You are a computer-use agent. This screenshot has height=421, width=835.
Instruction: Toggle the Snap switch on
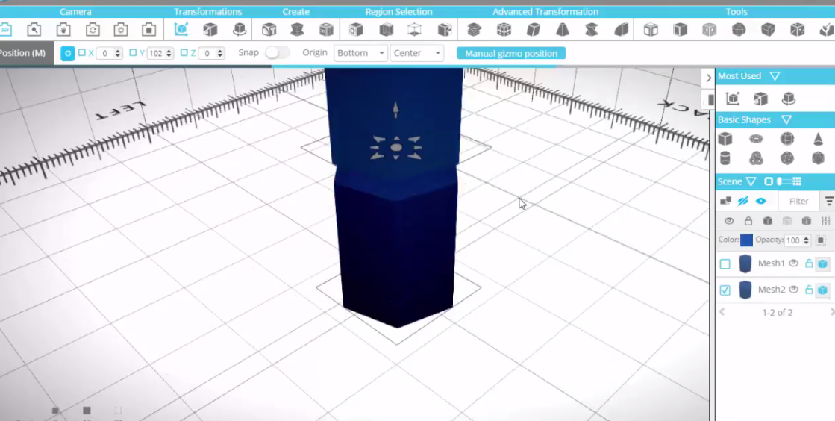point(278,52)
